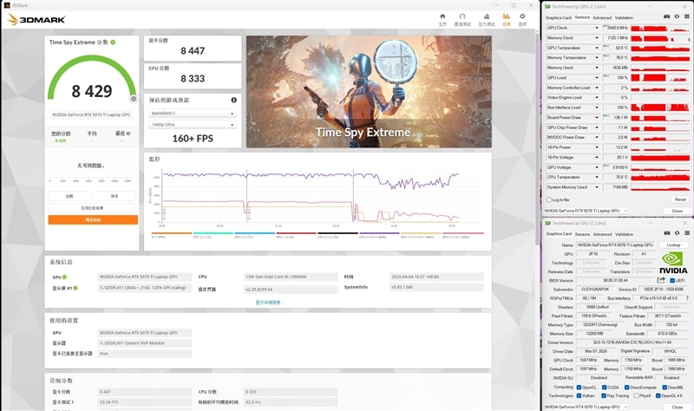Switch to the Validation tab in GPU-Z Sensors window

tap(624, 17)
